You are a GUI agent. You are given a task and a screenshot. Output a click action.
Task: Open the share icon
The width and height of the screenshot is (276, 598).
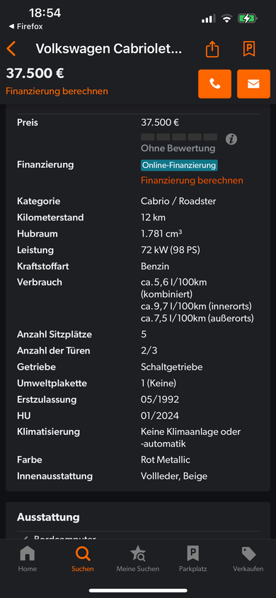[x=212, y=49]
